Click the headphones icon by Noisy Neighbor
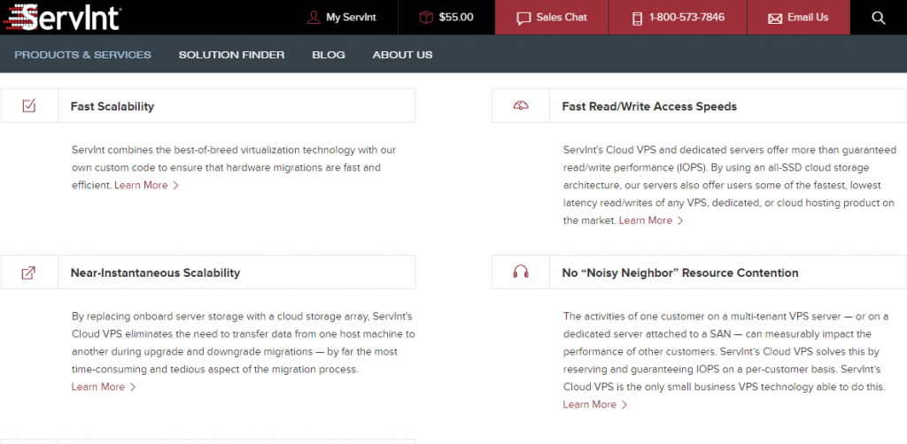This screenshot has height=444, width=907. (x=521, y=272)
